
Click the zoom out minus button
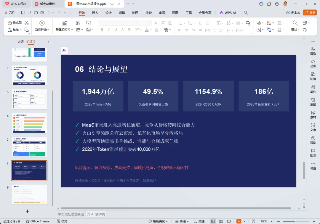[278, 221]
